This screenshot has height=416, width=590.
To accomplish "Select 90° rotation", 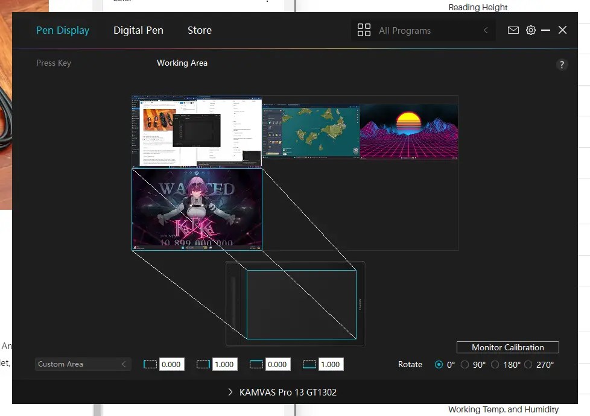I will tap(465, 364).
